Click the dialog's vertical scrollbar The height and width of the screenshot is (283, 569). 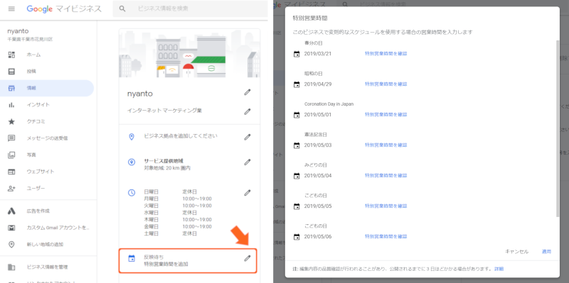pyautogui.click(x=558, y=128)
